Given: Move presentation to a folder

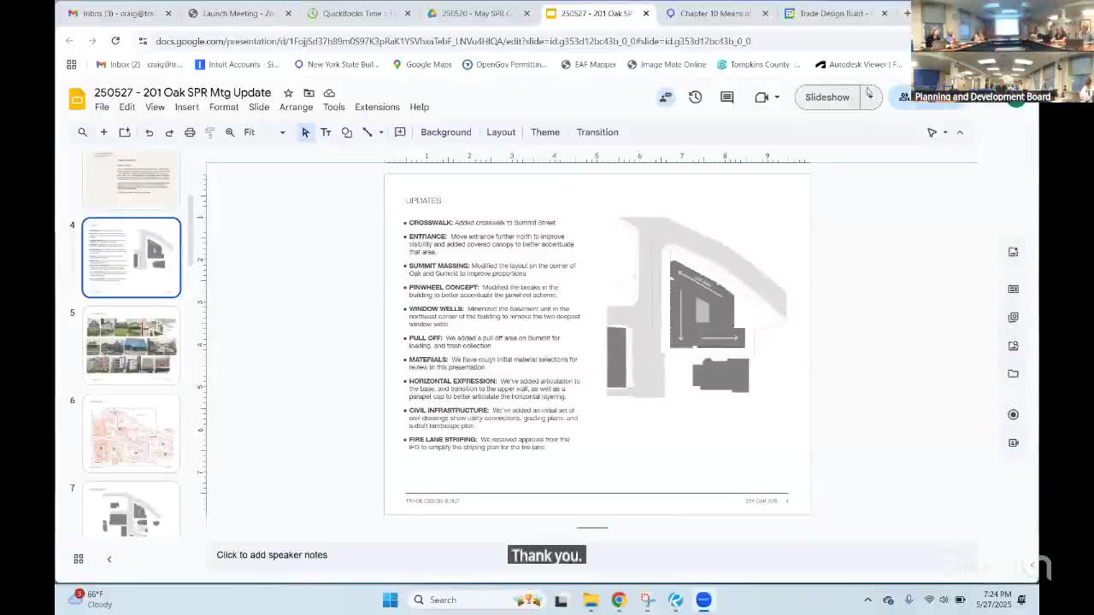Looking at the screenshot, I should pos(309,92).
